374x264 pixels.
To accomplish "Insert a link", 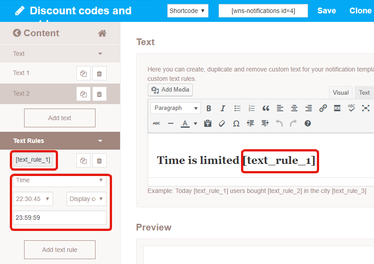I will [x=323, y=108].
